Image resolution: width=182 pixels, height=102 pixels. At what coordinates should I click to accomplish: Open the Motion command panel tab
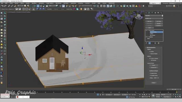click(x=155, y=13)
